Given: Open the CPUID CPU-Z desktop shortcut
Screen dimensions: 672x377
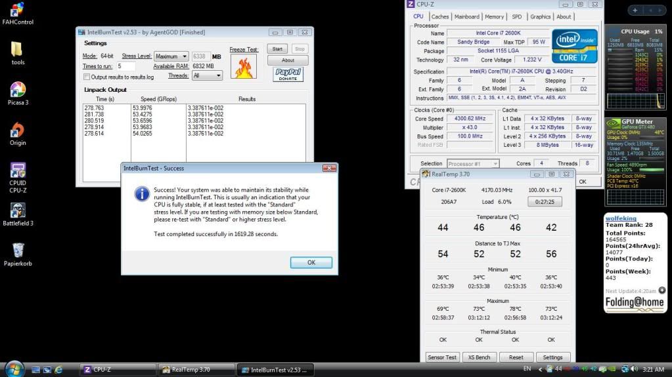Looking at the screenshot, I should [x=18, y=177].
